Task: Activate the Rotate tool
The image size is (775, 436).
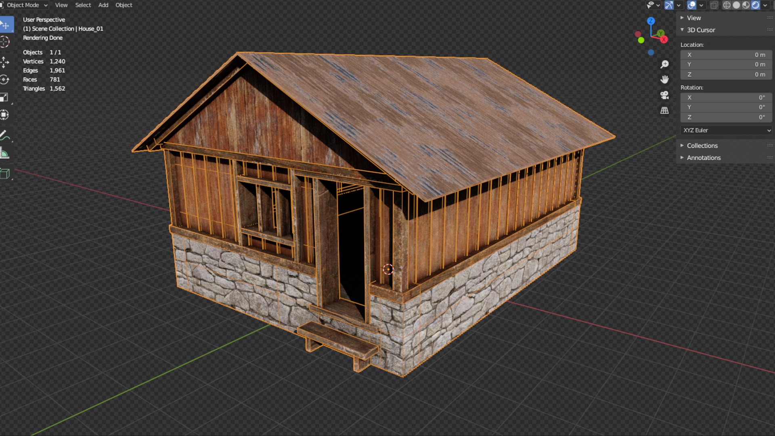Action: [5, 80]
